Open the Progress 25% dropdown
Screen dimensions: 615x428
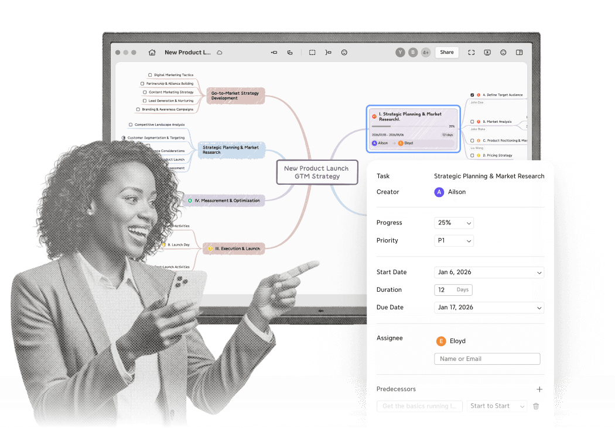tap(454, 223)
